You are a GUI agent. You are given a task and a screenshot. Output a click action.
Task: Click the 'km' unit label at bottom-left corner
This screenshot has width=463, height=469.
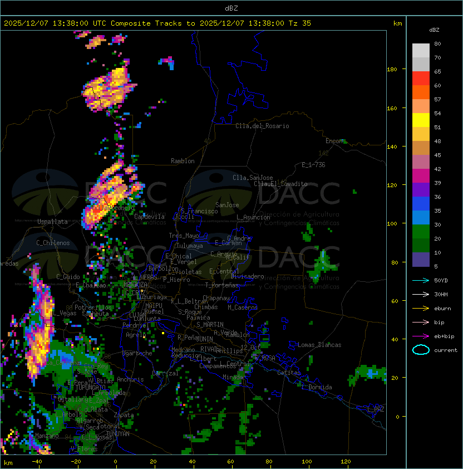(8, 463)
